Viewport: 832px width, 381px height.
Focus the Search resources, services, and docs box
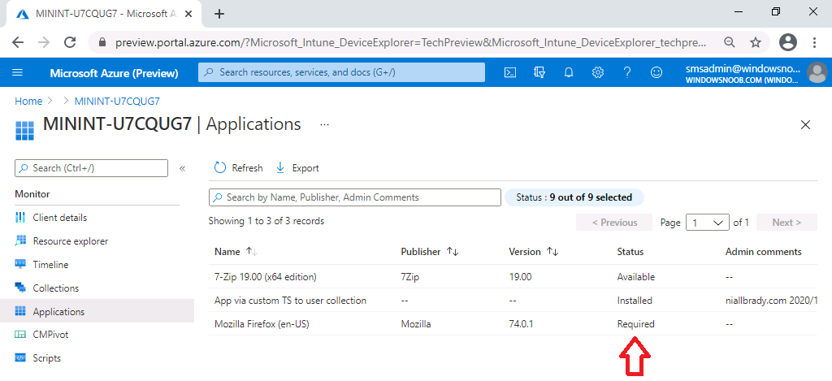pos(341,72)
